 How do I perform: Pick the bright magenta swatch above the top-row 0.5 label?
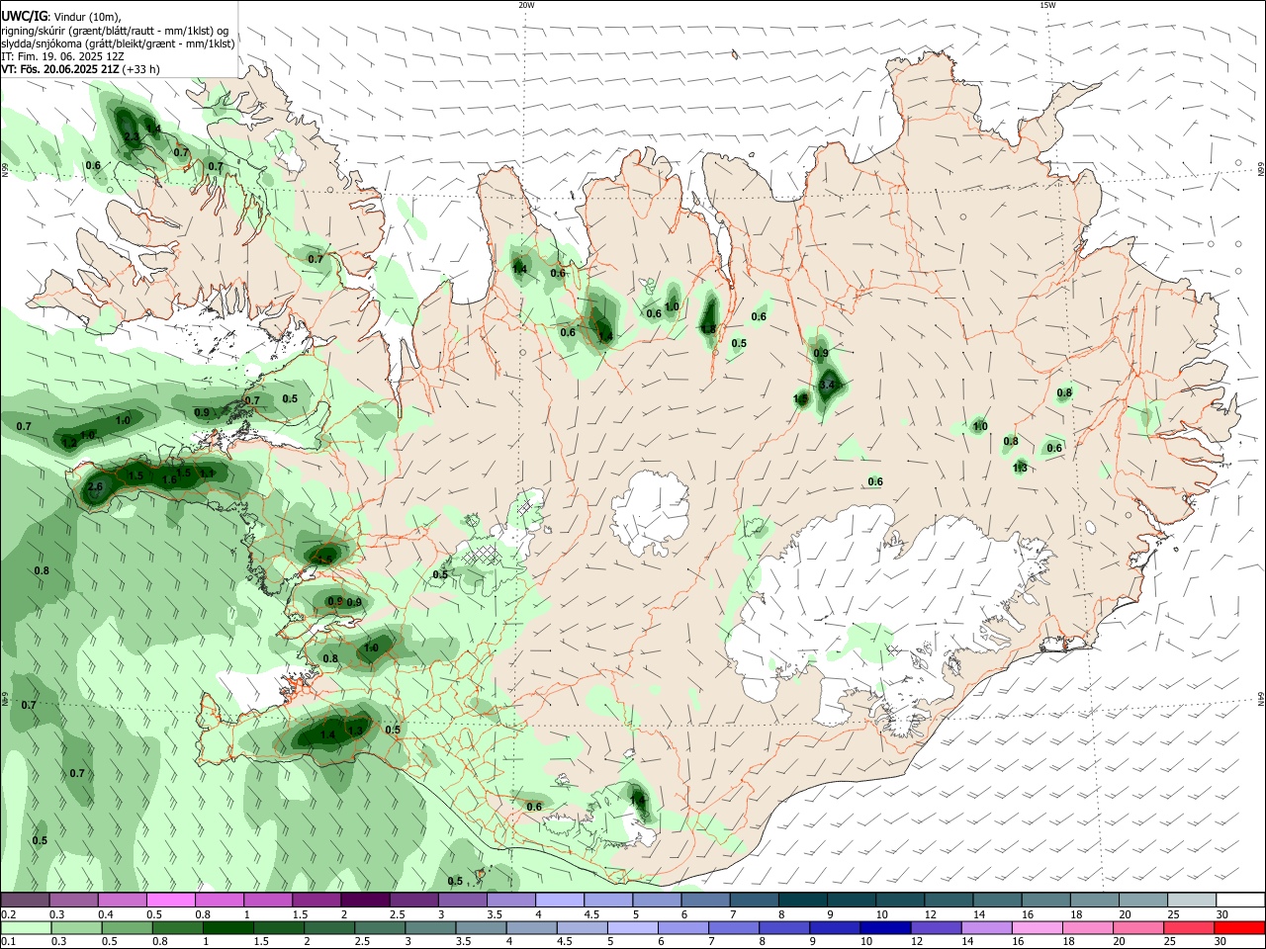point(171,901)
